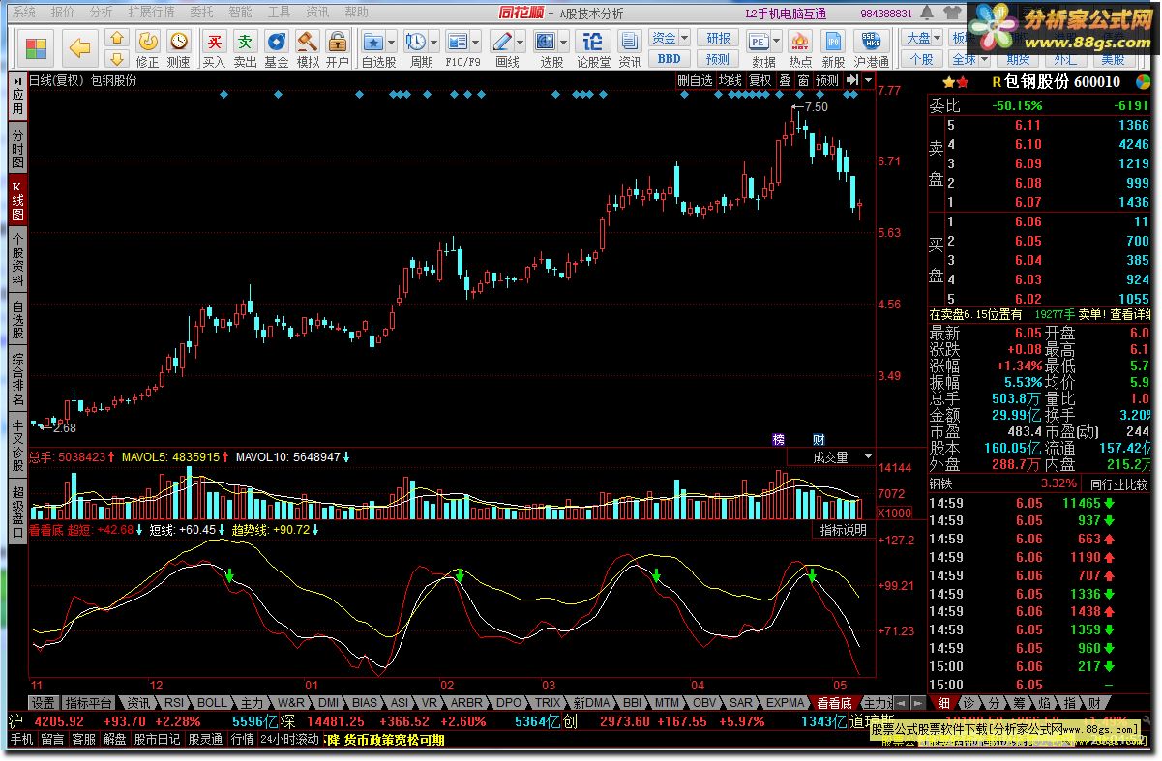Click the 开户 padlock icon
The image size is (1162, 761).
pyautogui.click(x=338, y=41)
